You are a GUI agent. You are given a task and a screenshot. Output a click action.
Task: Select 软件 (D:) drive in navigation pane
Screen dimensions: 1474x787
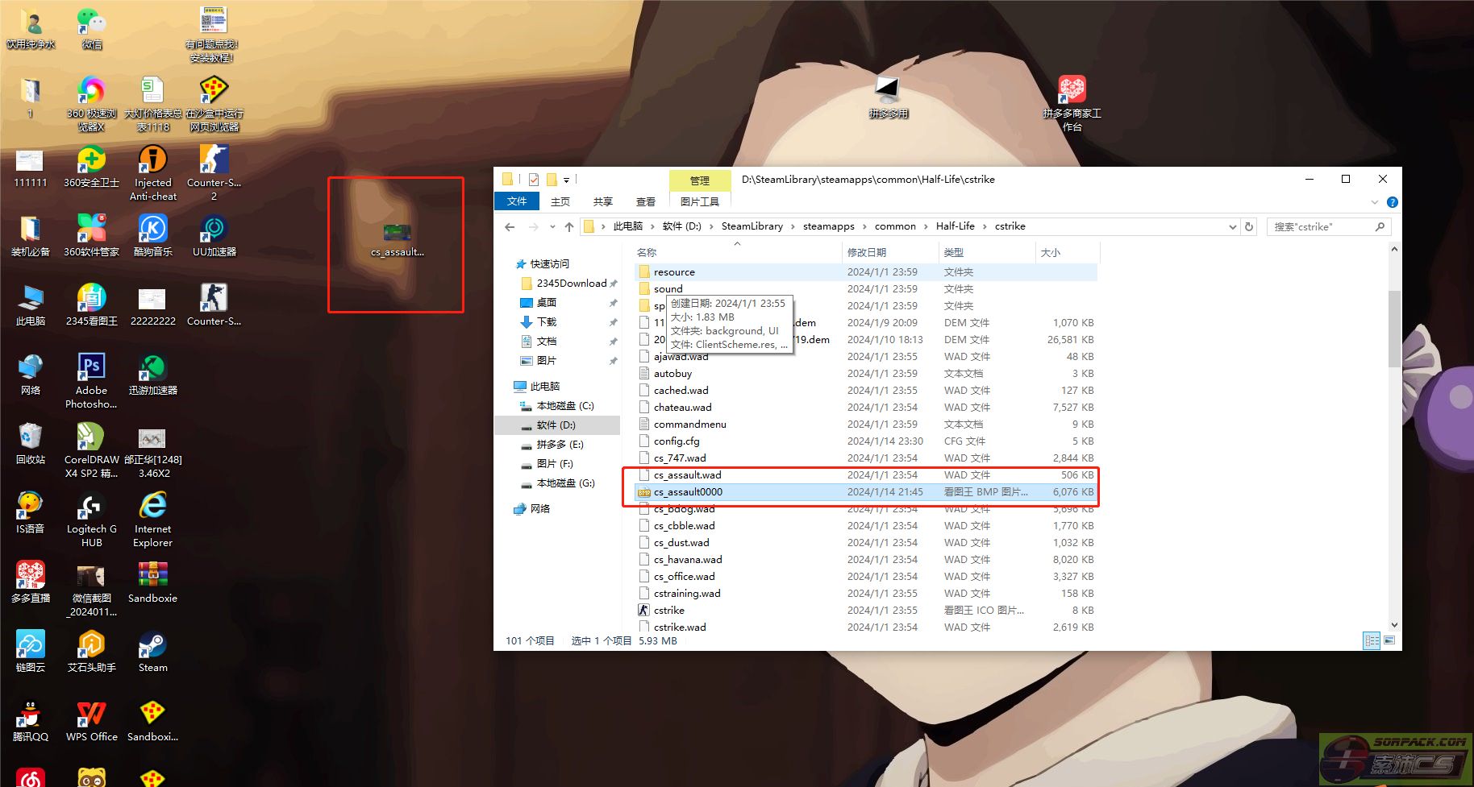[556, 425]
